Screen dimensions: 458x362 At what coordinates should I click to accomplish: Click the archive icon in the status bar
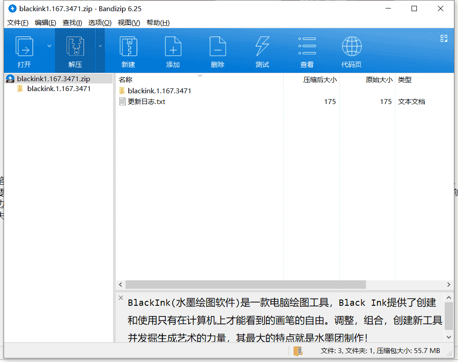coord(298,351)
